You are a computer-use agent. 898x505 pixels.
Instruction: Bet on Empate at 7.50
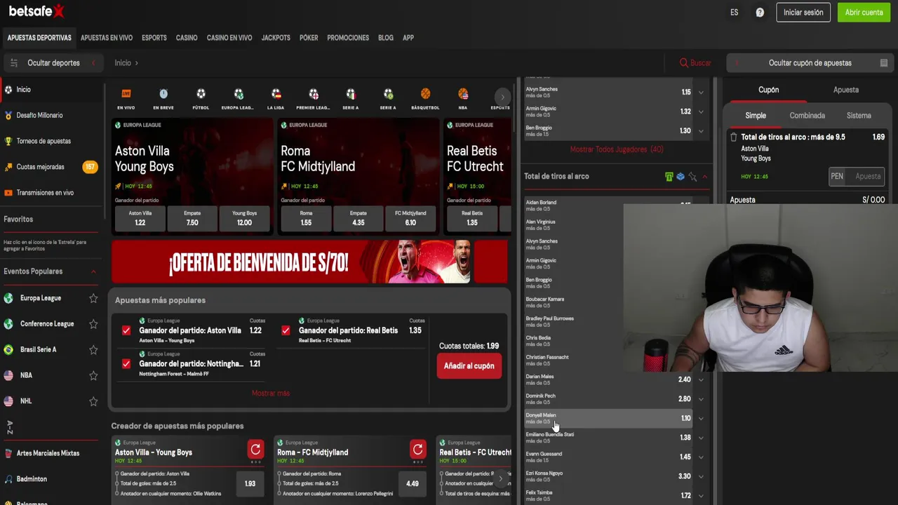pos(192,218)
